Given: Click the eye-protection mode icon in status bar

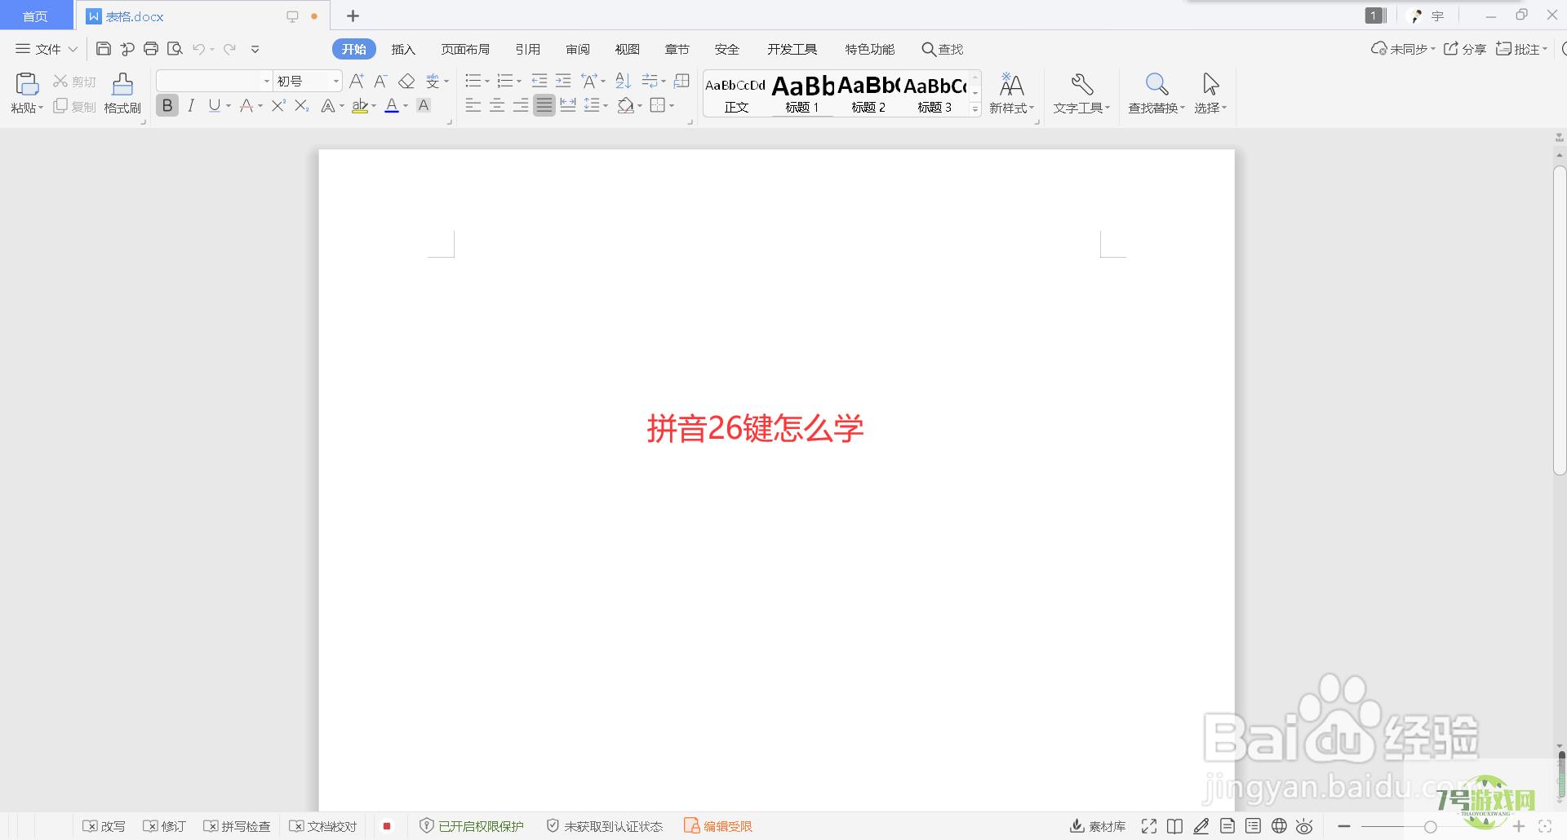Looking at the screenshot, I should point(1304,826).
